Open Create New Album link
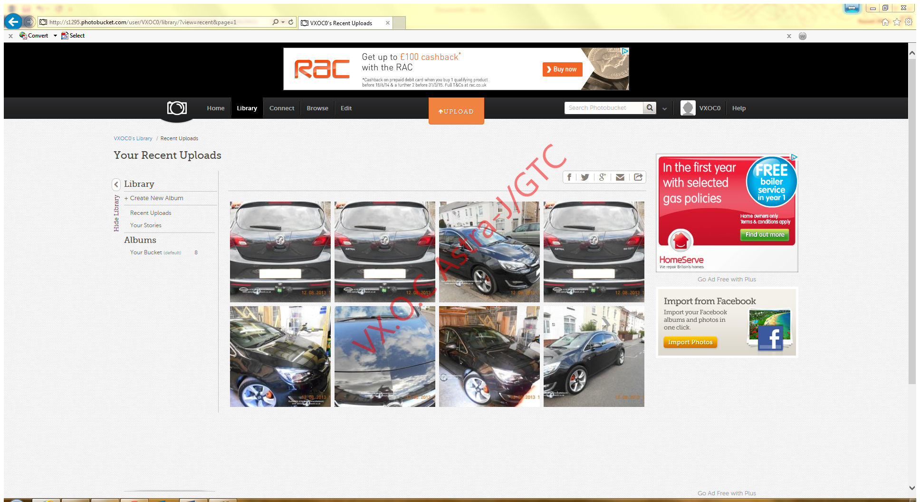Screen dimensions: 920x502 pyautogui.click(x=153, y=198)
